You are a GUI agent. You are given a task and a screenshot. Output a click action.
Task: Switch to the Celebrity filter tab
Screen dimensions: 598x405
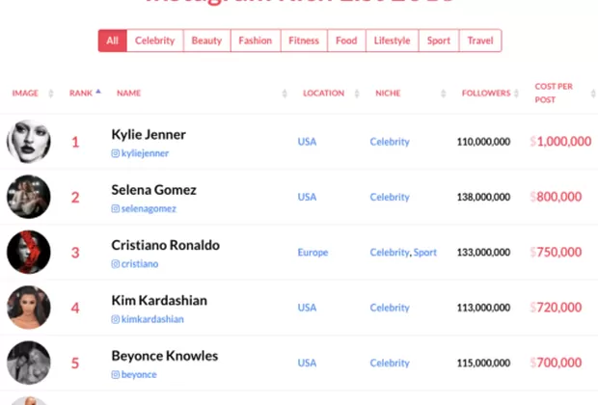point(155,40)
